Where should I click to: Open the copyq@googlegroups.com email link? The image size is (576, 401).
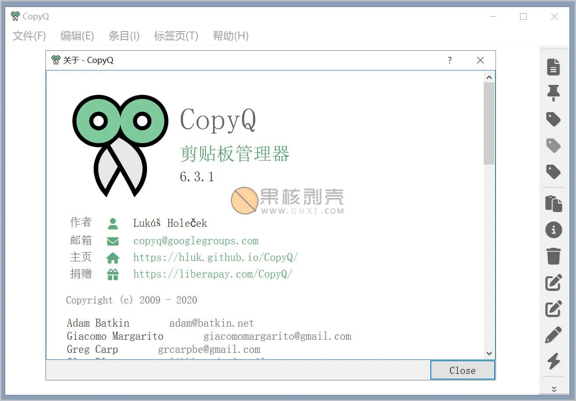195,240
